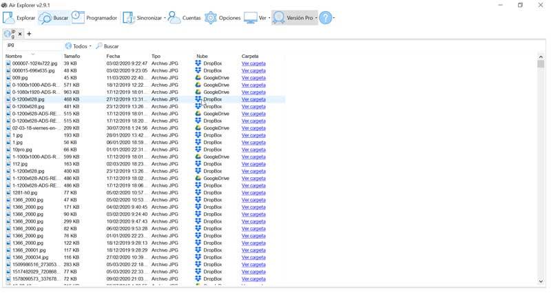Click the 963 KB size cell
The height and width of the screenshot is (293, 551).
tap(72, 92)
